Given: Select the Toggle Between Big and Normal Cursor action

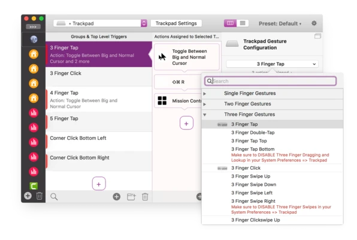Looking at the screenshot, I should (187, 57).
